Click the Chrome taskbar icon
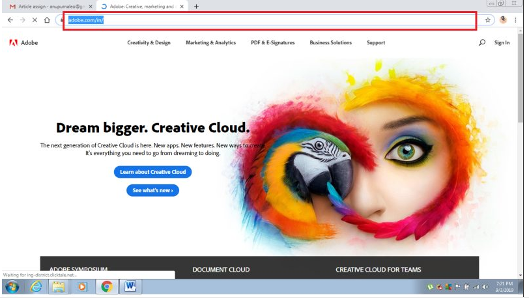The height and width of the screenshot is (299, 529). [x=107, y=287]
